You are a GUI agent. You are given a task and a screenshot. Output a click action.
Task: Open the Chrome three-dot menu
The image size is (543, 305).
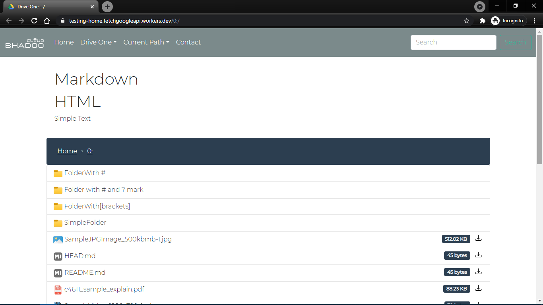535,21
